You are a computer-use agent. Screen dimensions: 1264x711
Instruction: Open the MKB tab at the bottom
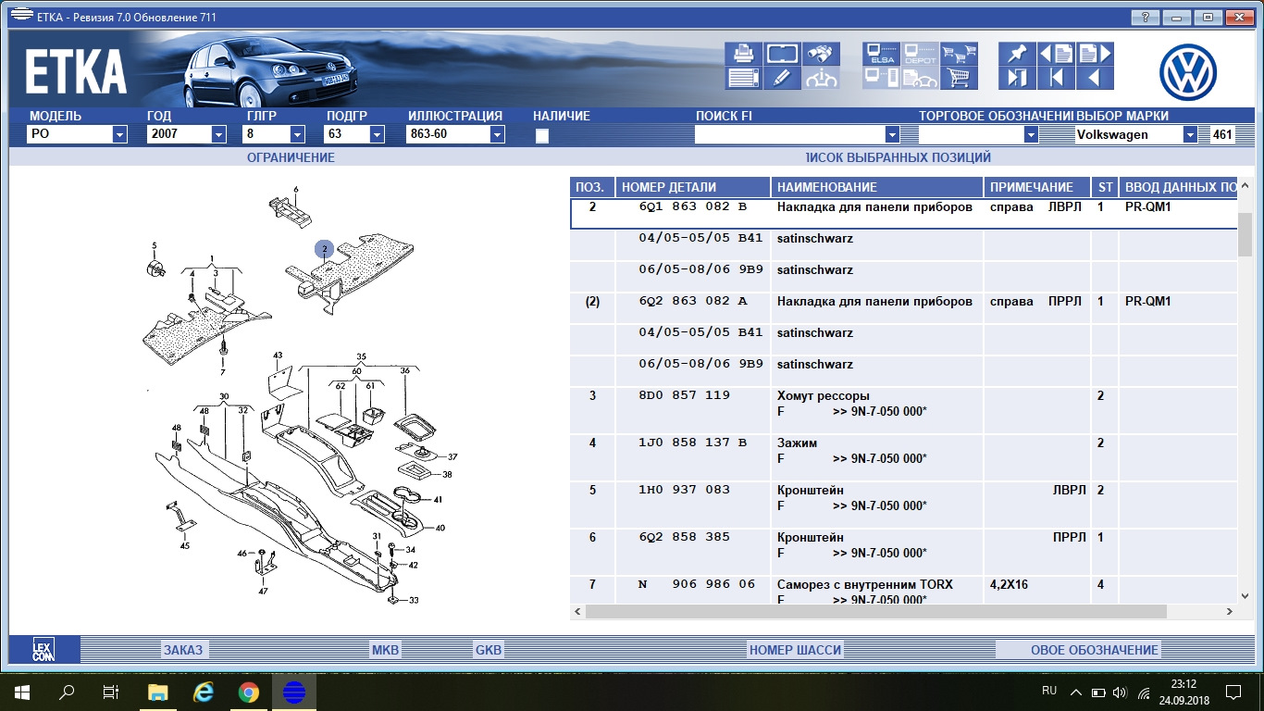(x=385, y=650)
